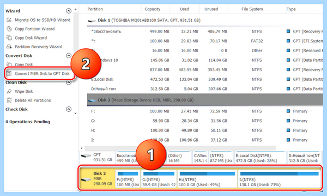
Task: Select partition H: in the list
Action: coord(205,130)
